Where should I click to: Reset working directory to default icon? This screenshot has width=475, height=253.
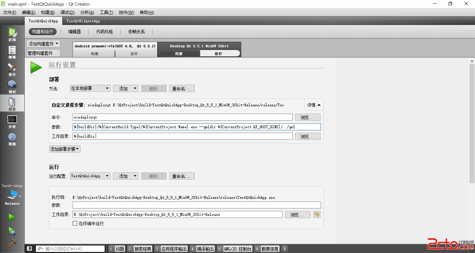(x=317, y=214)
